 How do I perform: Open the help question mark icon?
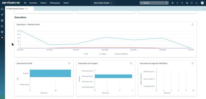coord(192,3)
